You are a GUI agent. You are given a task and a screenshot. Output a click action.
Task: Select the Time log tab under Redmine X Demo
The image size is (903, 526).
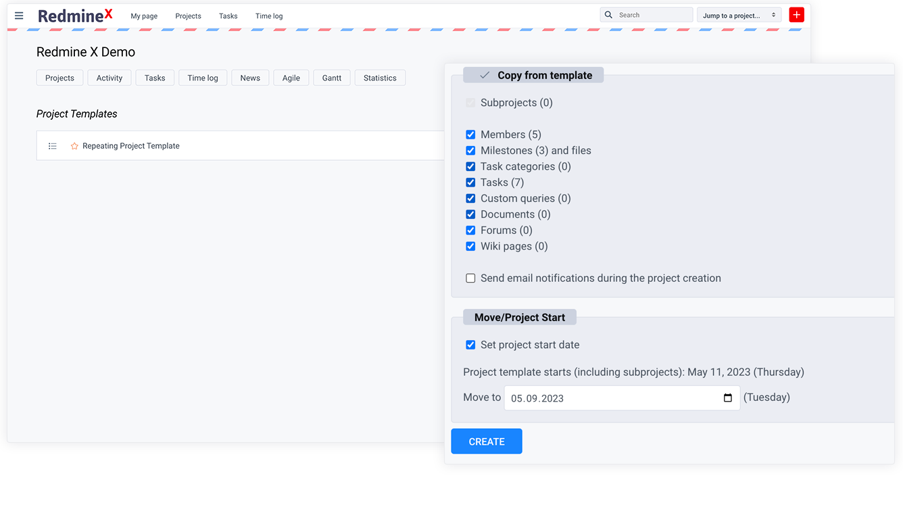pos(203,78)
